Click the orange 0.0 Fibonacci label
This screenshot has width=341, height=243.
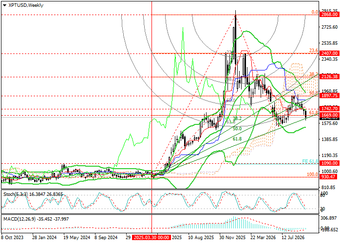click(315, 12)
